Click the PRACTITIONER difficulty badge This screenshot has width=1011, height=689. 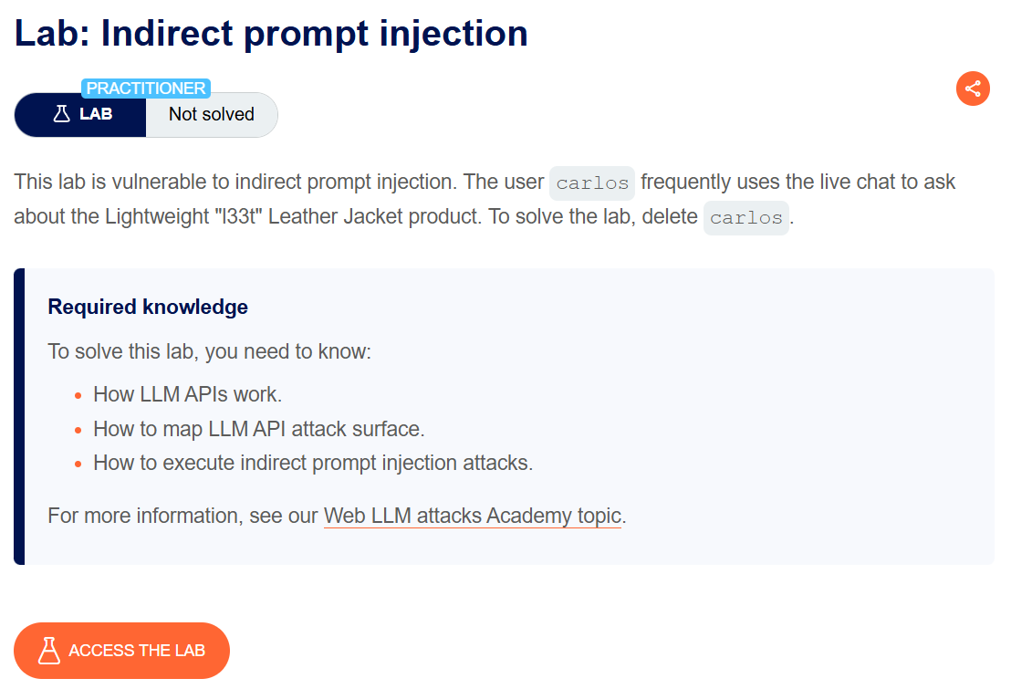pyautogui.click(x=146, y=89)
